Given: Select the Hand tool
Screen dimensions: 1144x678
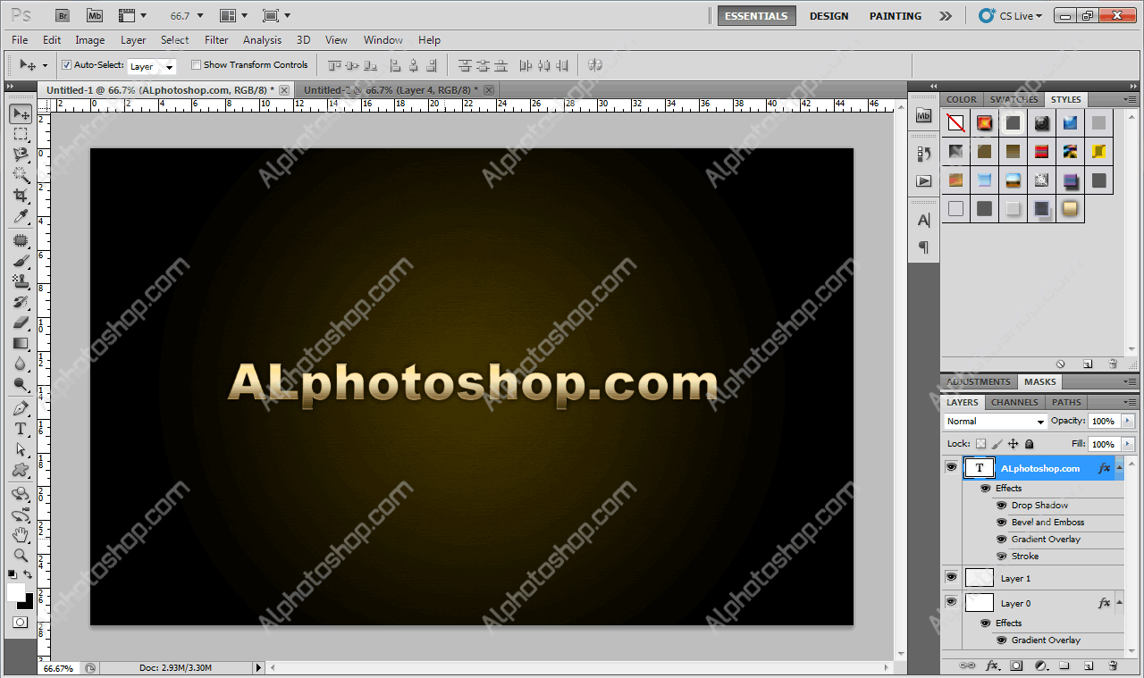Looking at the screenshot, I should pyautogui.click(x=21, y=535).
